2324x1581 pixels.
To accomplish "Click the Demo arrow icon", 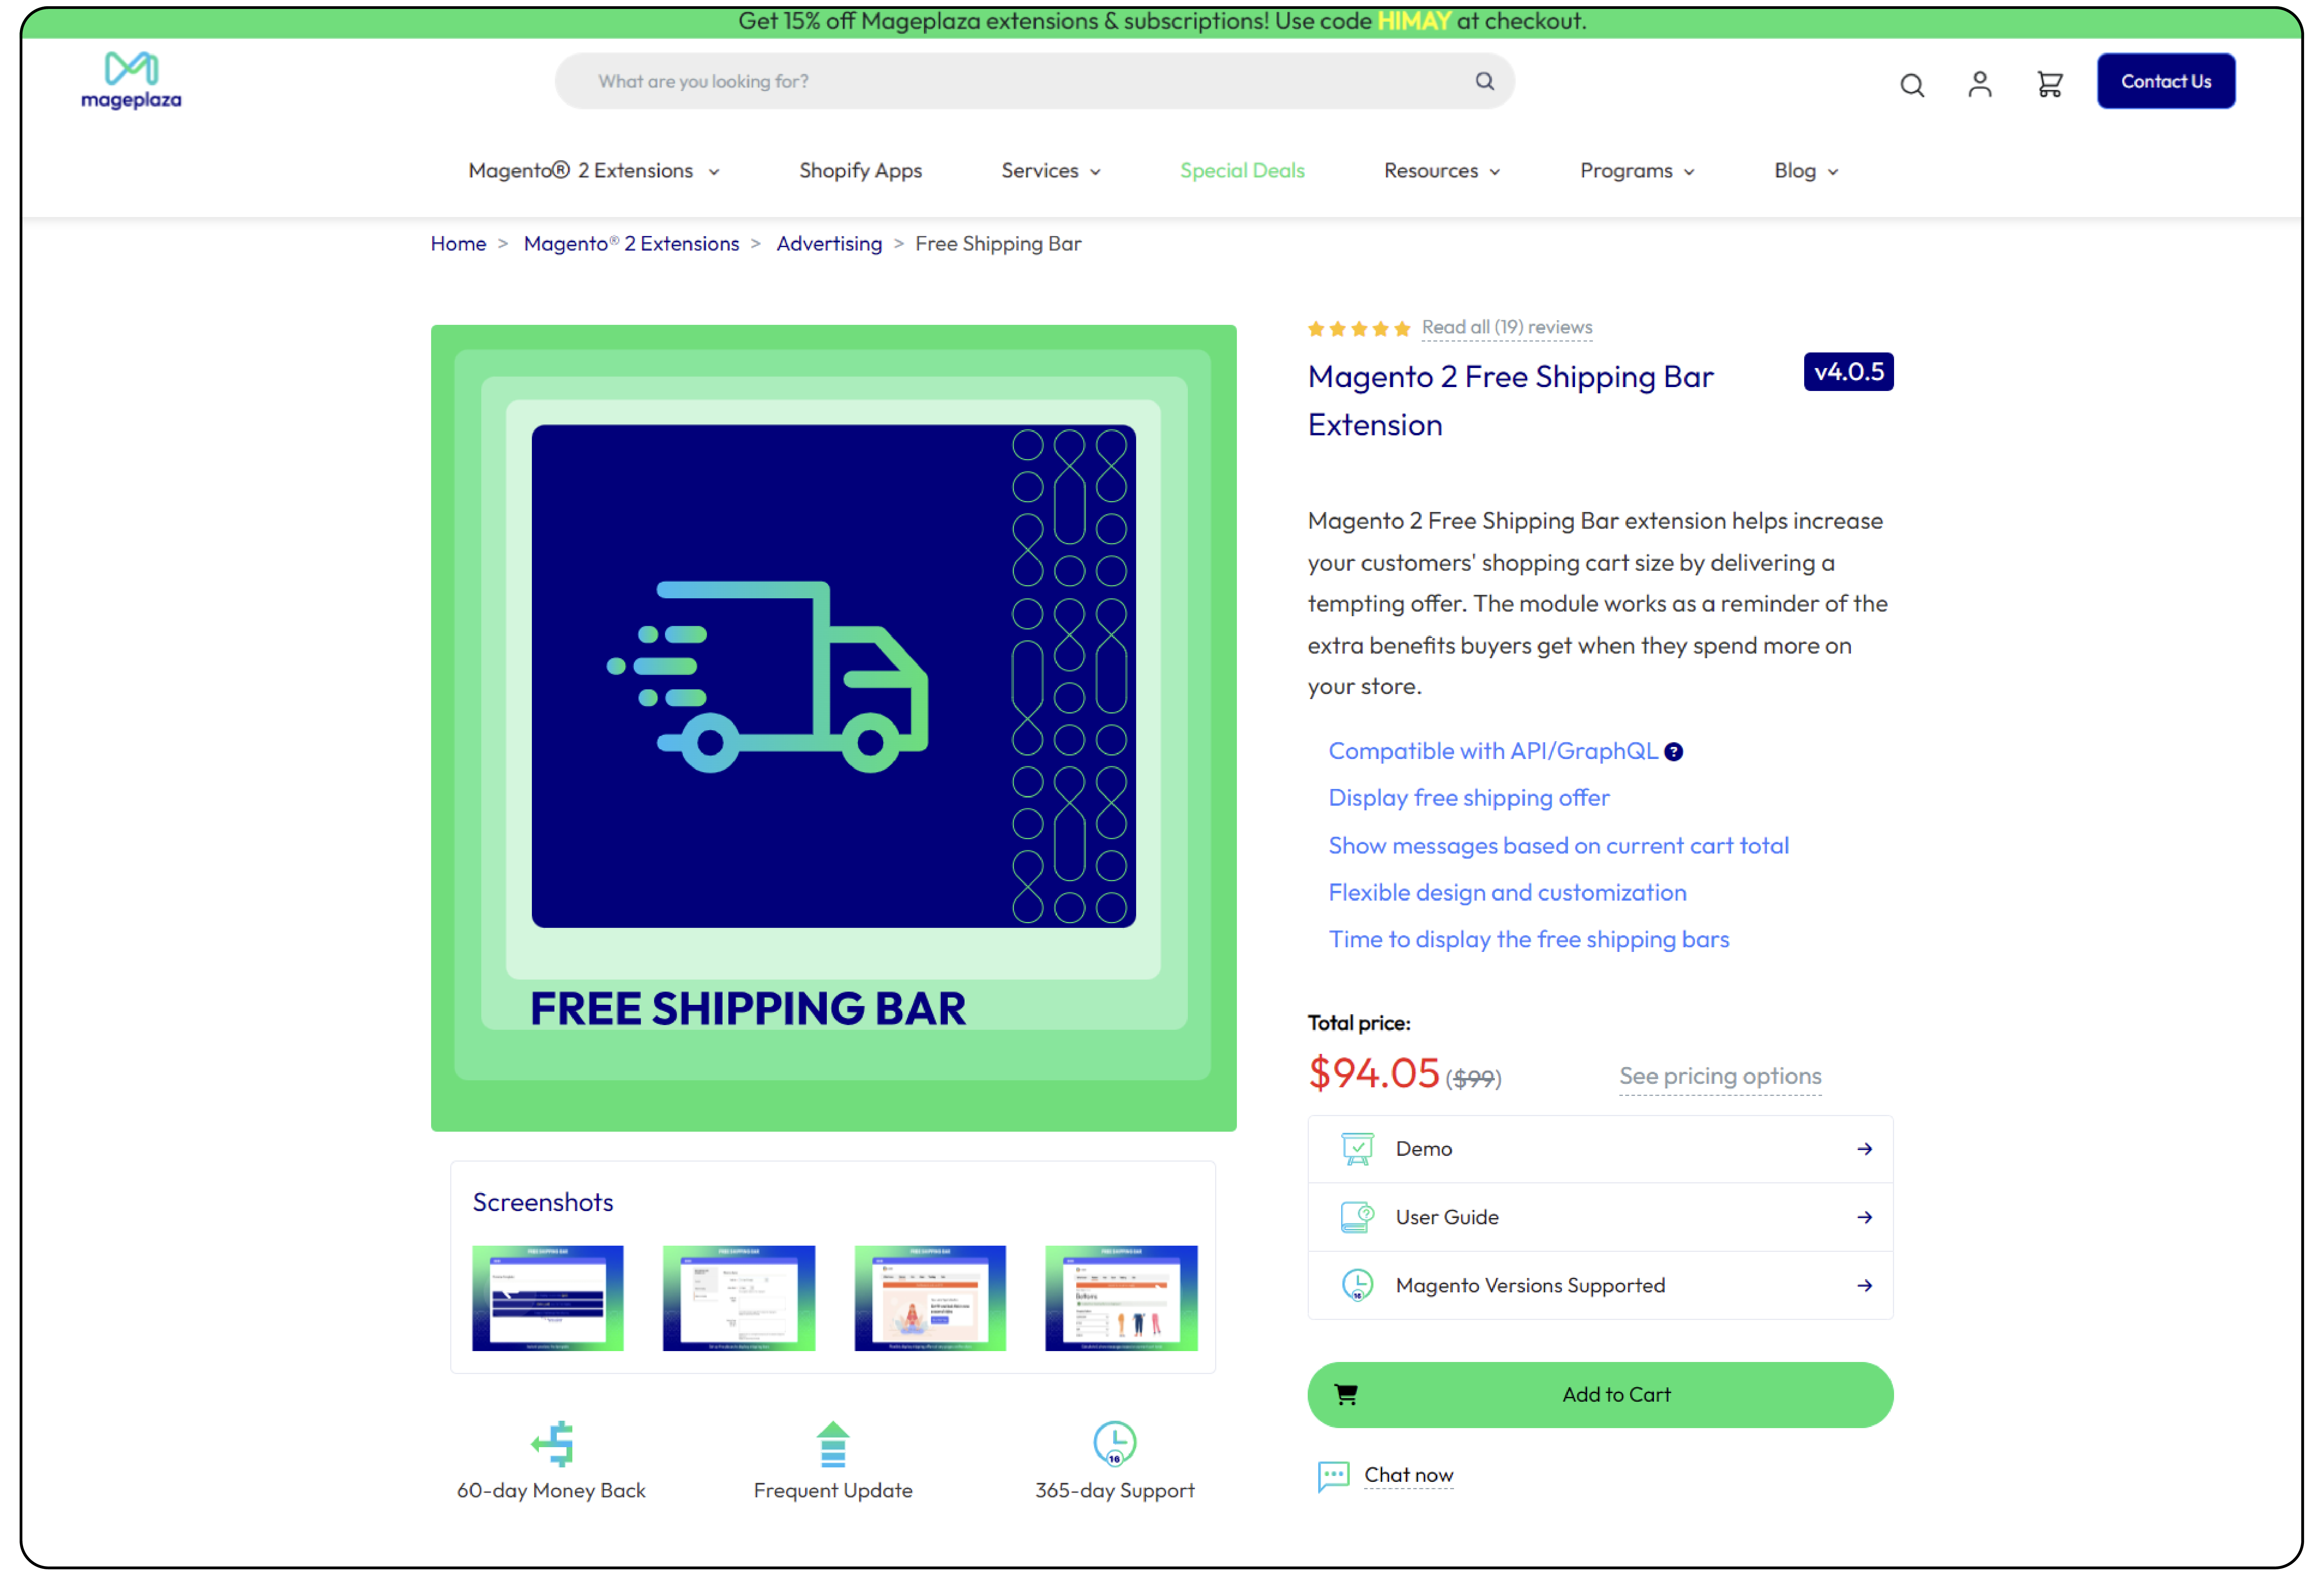I will click(x=1865, y=1149).
